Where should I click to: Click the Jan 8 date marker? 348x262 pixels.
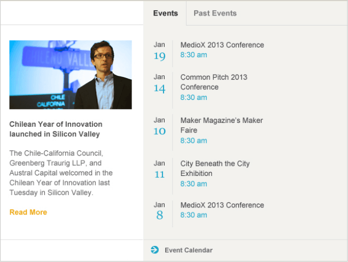click(159, 211)
